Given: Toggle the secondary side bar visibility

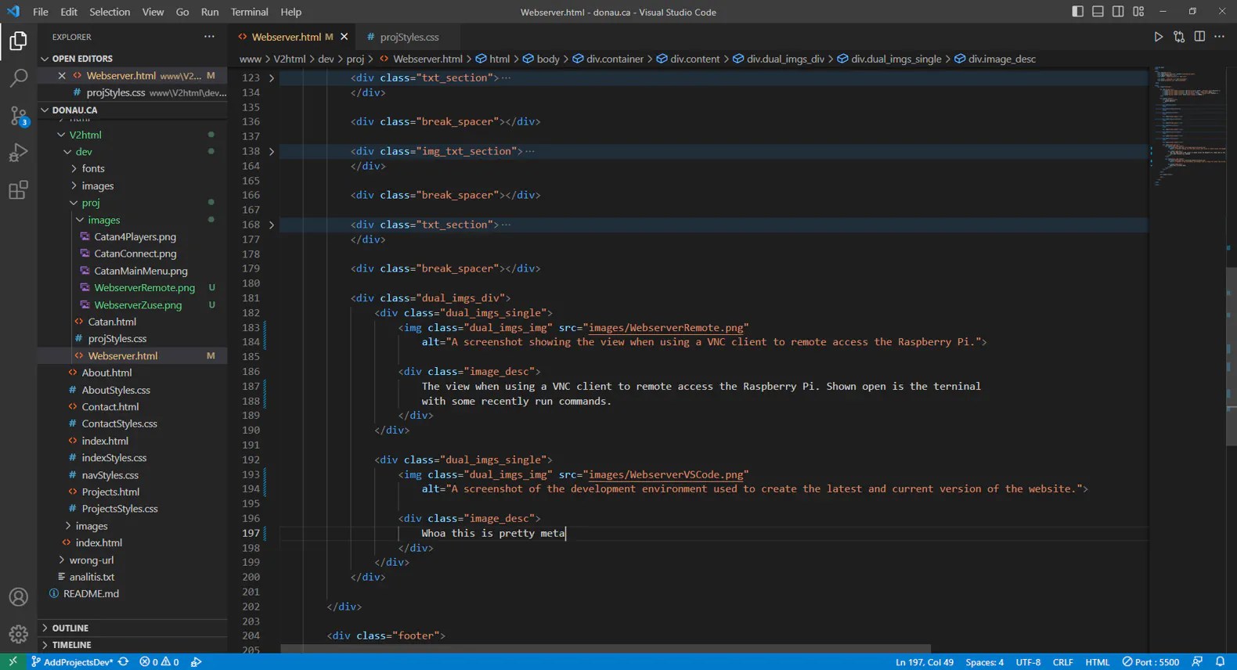Looking at the screenshot, I should tap(1118, 12).
